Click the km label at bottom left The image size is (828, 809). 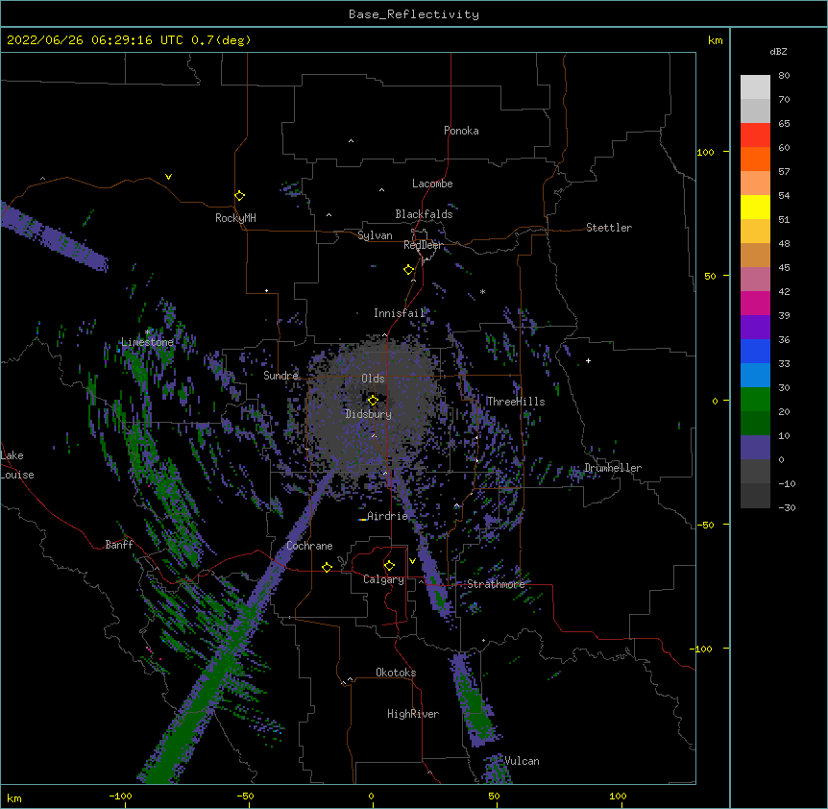[x=14, y=797]
